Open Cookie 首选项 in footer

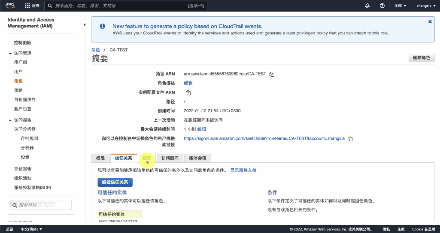tap(424, 229)
